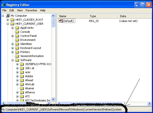Expand the Control Panel key

coord(12,36)
